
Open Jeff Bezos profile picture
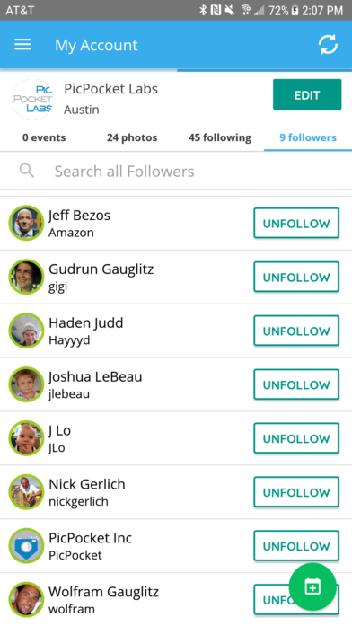click(26, 223)
